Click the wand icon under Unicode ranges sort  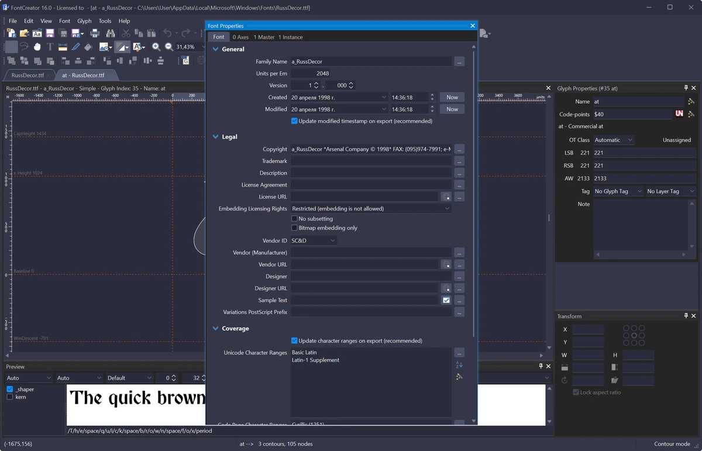tap(459, 376)
